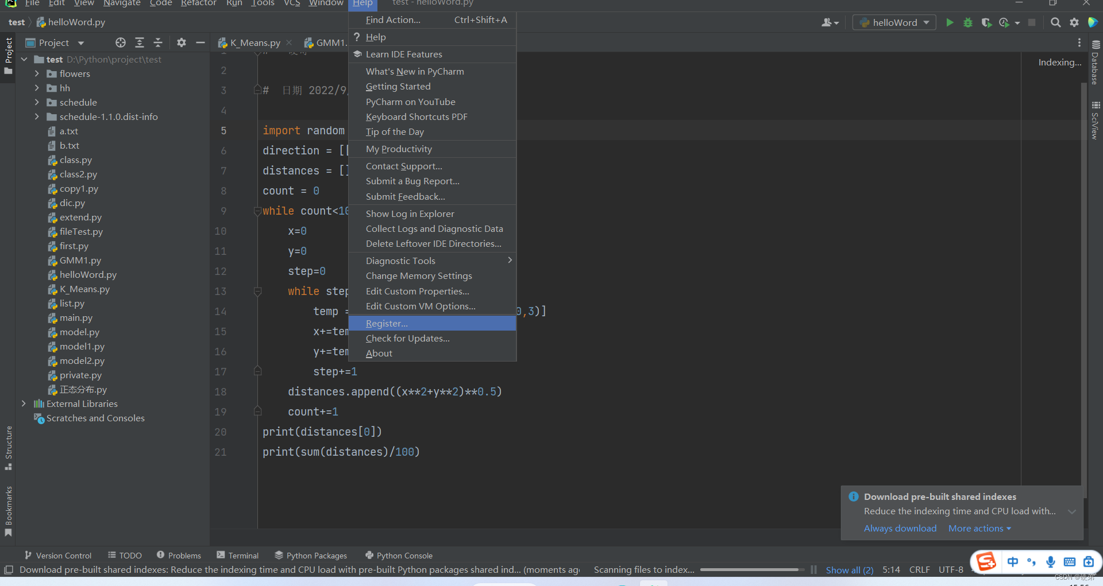Screen dimensions: 1103x586
Task: Select opened file locate target icon
Action: tap(120, 42)
